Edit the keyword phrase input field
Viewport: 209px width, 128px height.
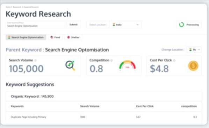click(36, 25)
